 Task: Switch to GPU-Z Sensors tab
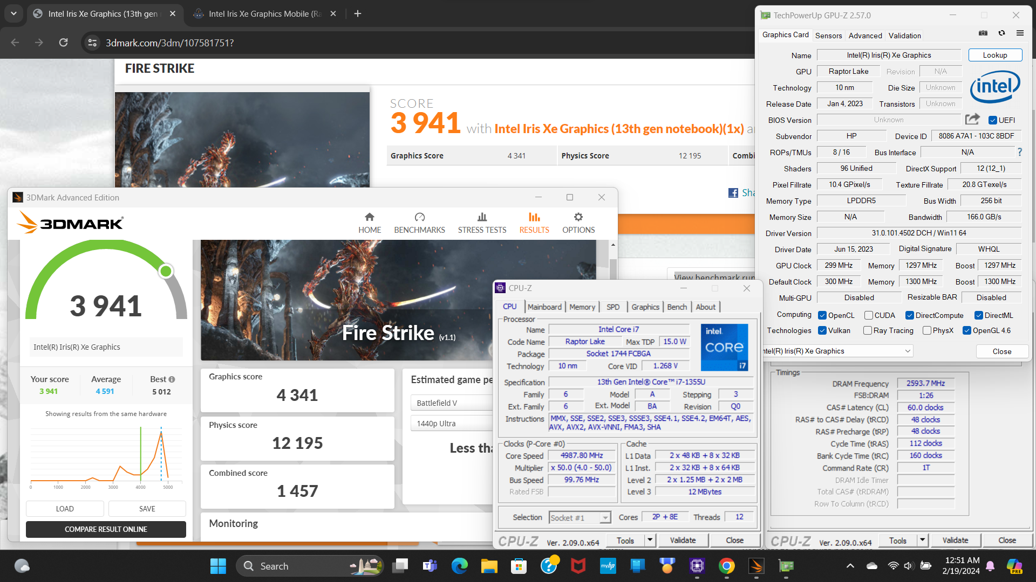point(828,36)
